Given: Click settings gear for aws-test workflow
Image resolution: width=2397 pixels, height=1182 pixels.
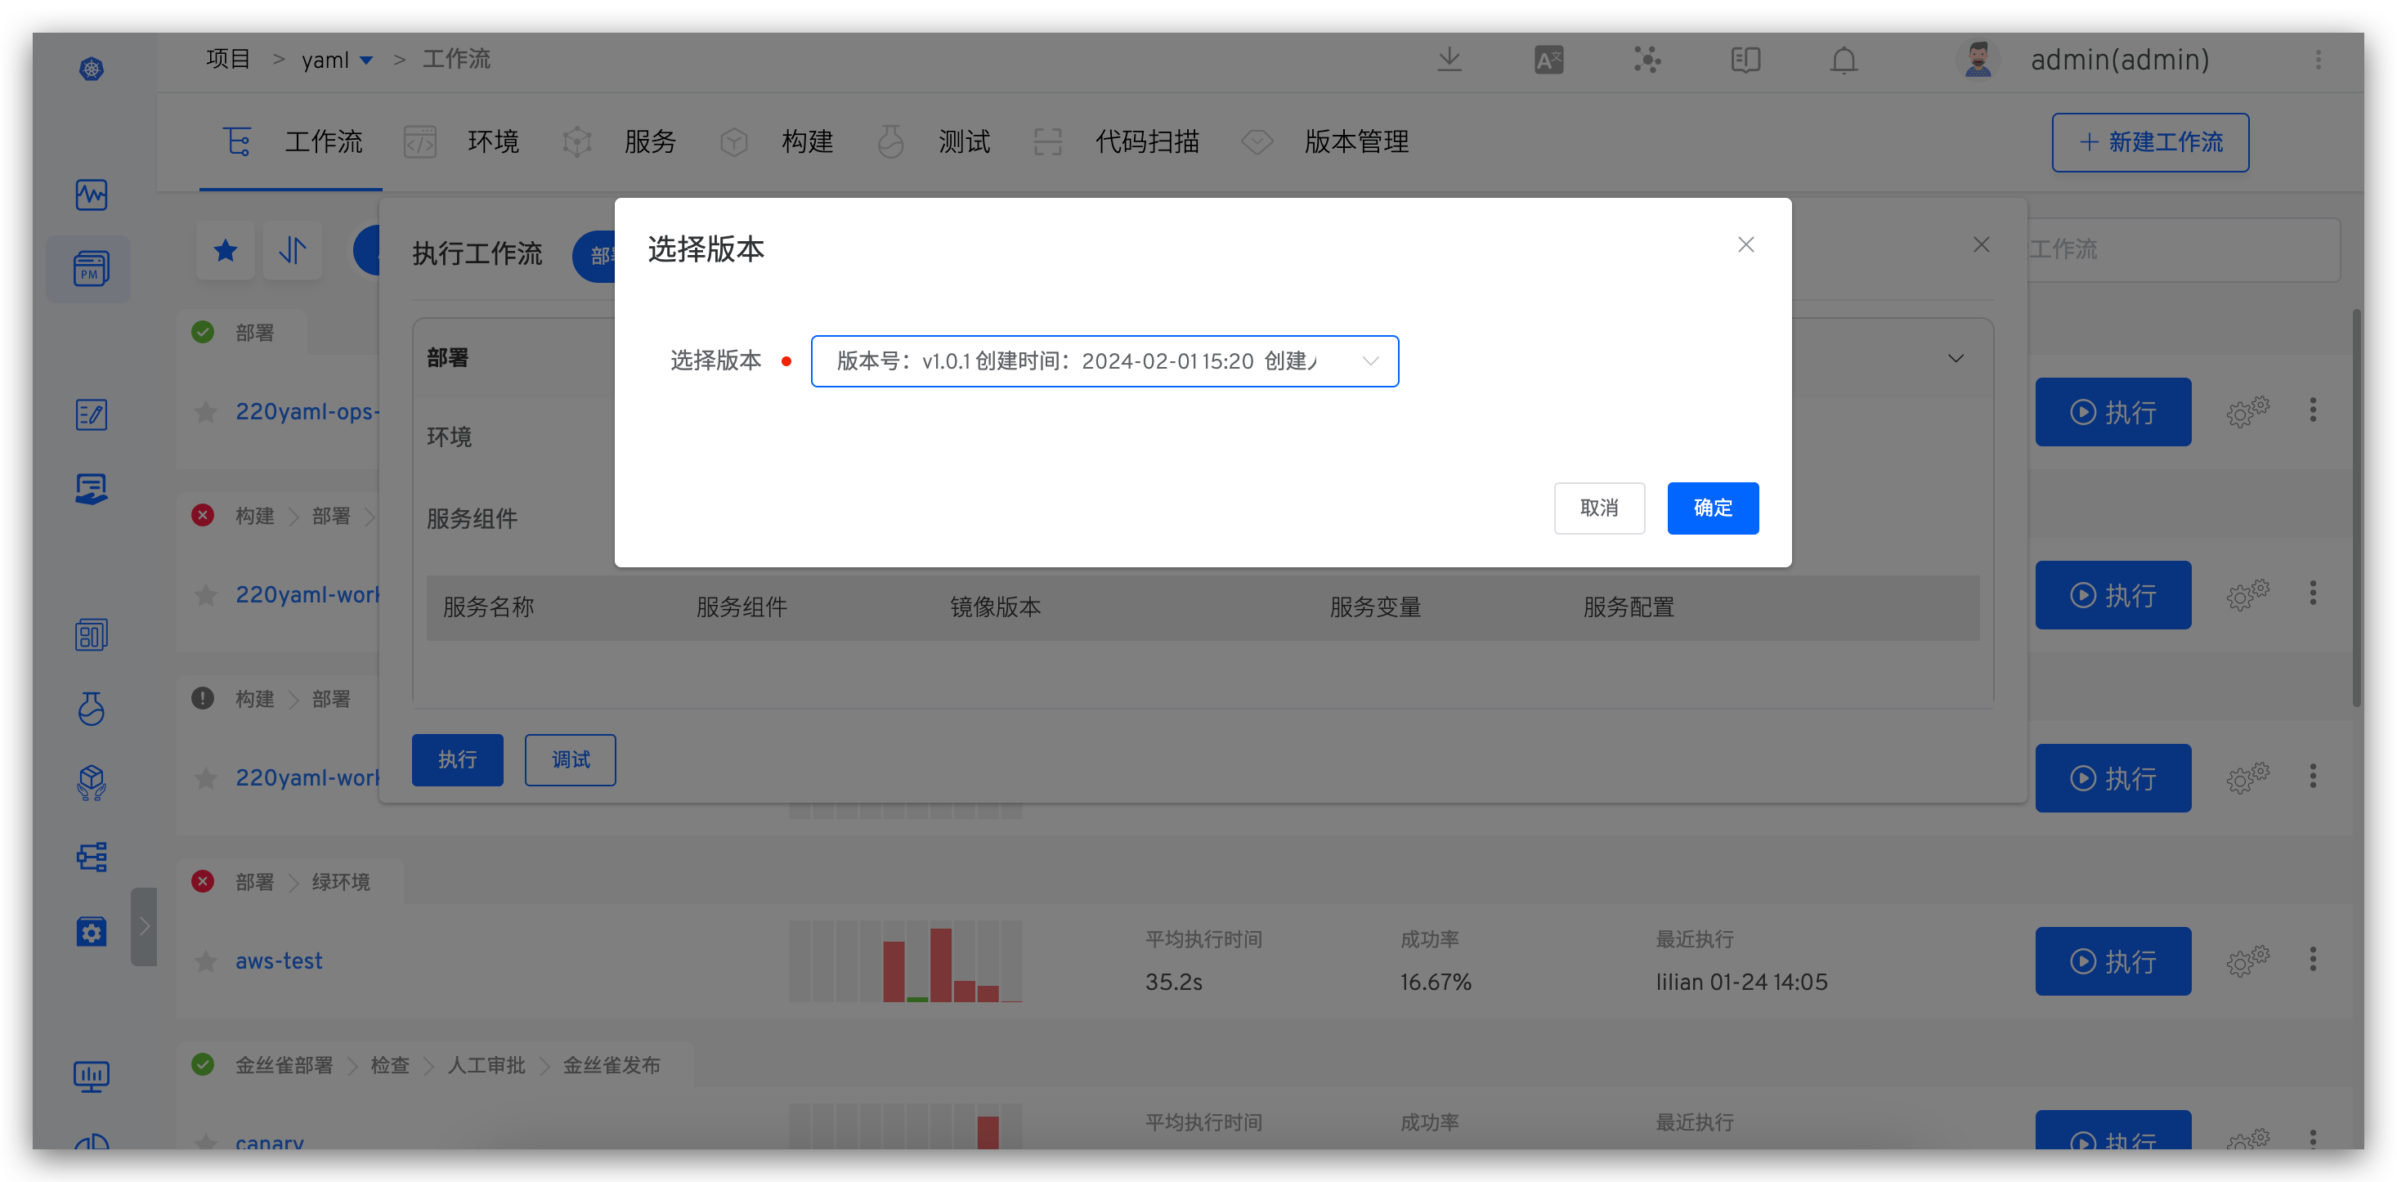Looking at the screenshot, I should coord(2247,960).
